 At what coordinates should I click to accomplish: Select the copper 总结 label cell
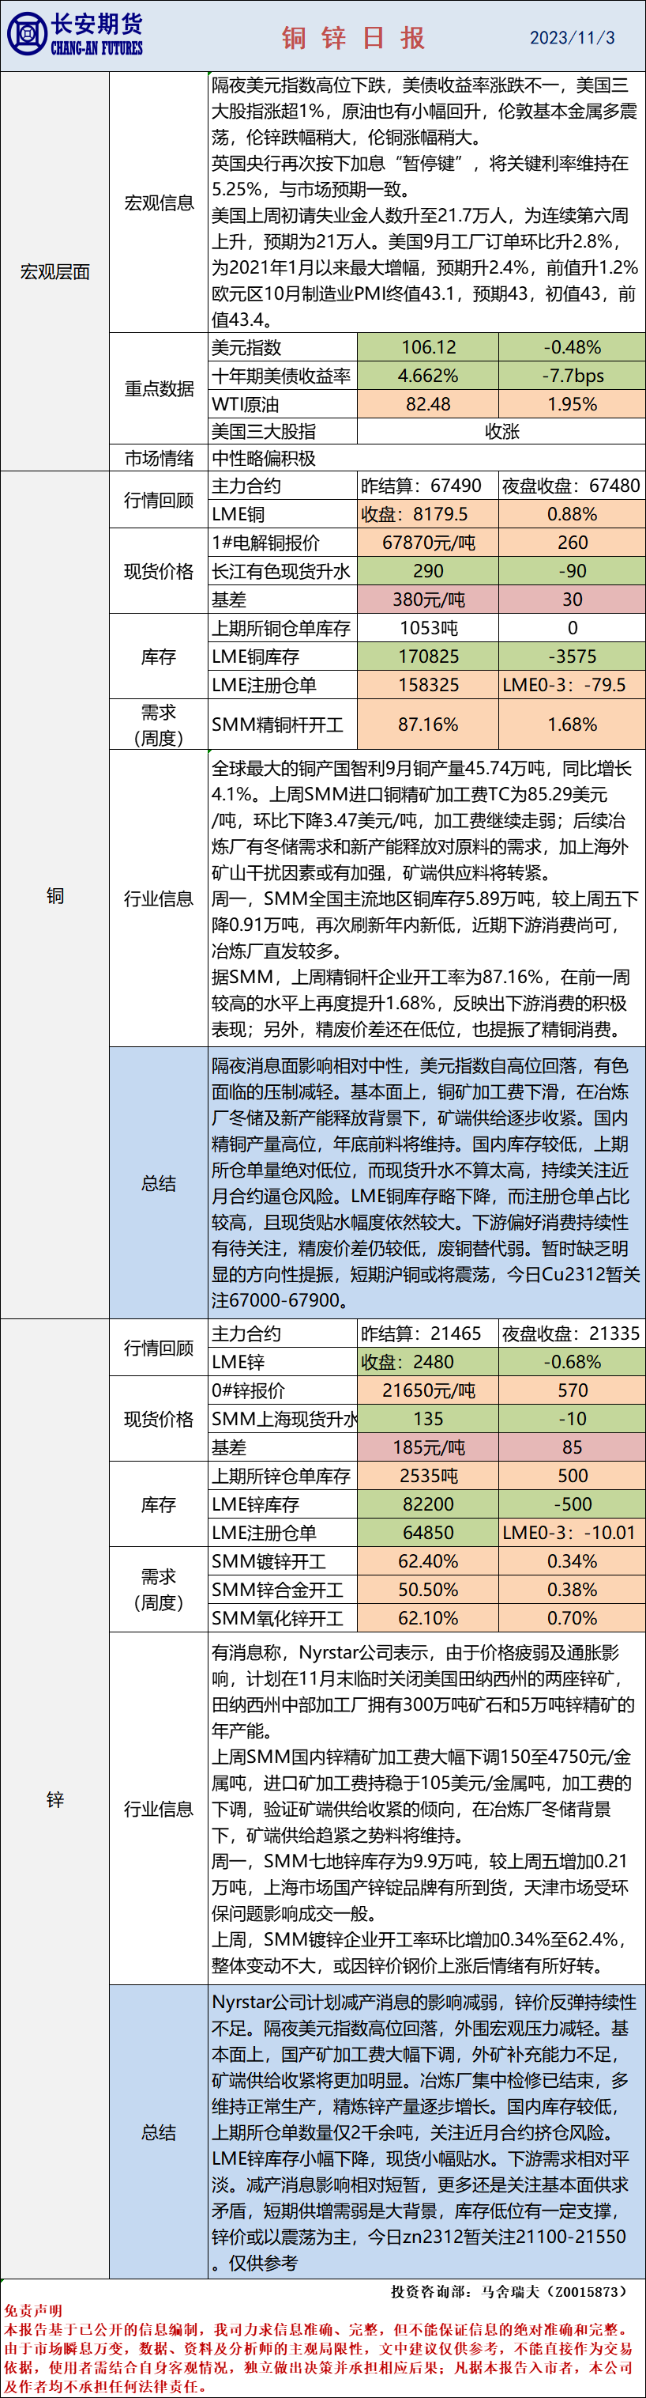[159, 1182]
